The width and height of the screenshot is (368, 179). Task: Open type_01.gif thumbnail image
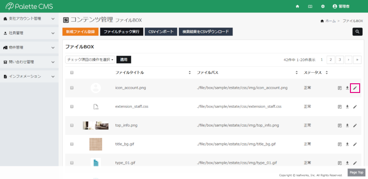(96, 162)
